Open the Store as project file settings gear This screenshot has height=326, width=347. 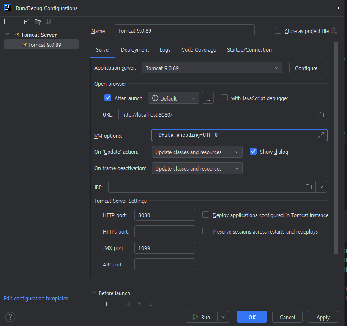click(334, 31)
